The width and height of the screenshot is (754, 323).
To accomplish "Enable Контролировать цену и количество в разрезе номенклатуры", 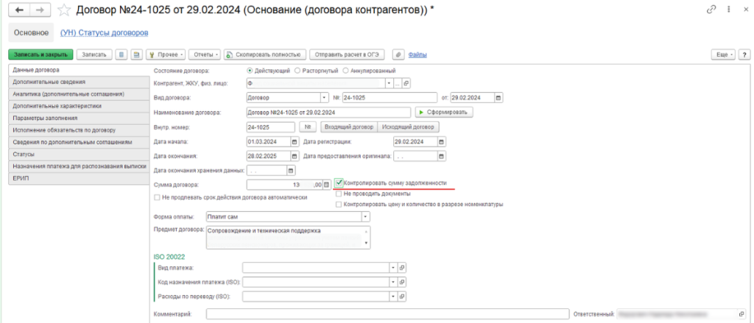I will (339, 205).
